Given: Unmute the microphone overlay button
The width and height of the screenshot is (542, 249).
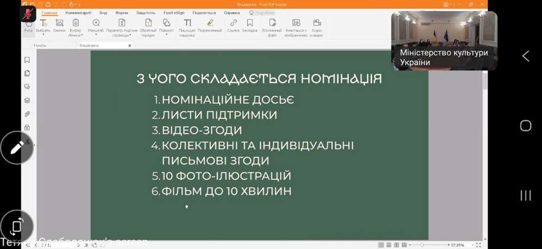Looking at the screenshot, I should (28, 15).
